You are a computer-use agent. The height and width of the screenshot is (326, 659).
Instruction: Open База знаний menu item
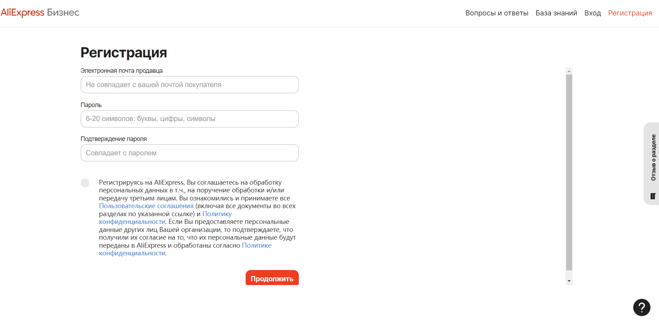(556, 13)
